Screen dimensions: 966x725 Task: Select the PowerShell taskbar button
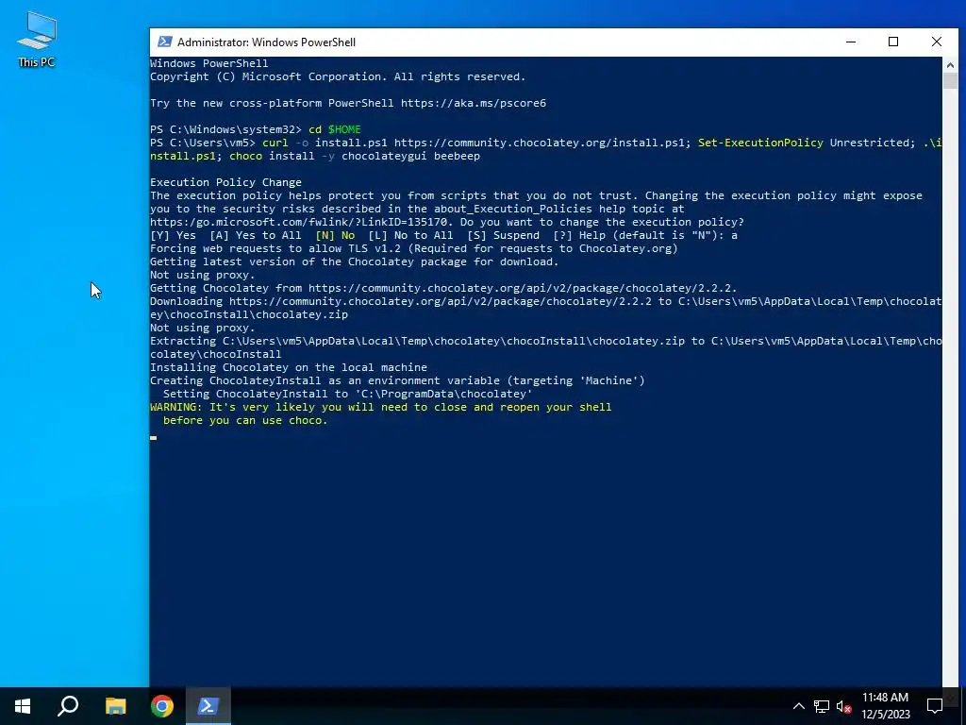click(208, 706)
